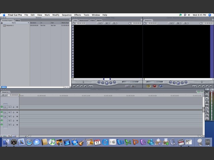The image size is (214, 160).
Task: Click the yellow Insert edit button in Canvas
Action: (148, 86)
